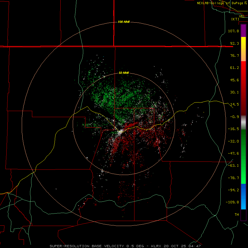The image size is (248, 248).
Task: Click the 50 NMI range ring label
Action: point(124,73)
